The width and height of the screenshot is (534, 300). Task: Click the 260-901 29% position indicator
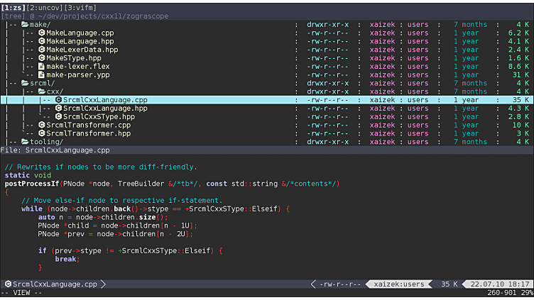click(x=508, y=293)
